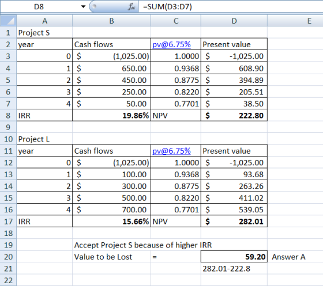
Task: Open the Name Box dropdown arrow
Action: pos(83,6)
